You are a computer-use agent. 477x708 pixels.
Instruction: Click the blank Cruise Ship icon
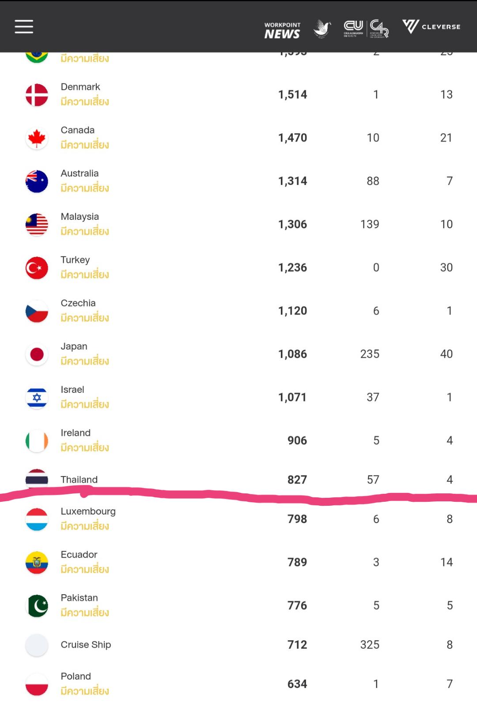coord(37,645)
